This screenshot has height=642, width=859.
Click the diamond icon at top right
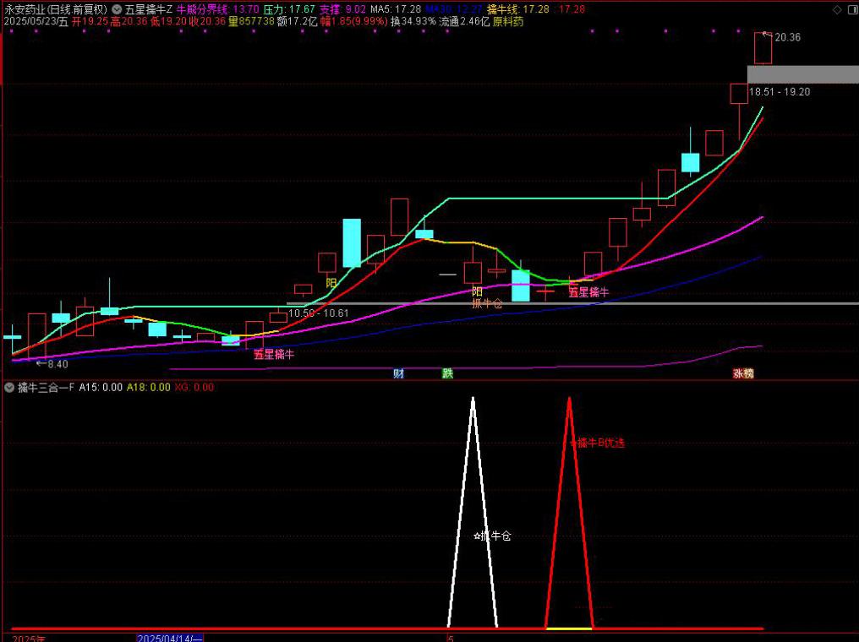836,9
